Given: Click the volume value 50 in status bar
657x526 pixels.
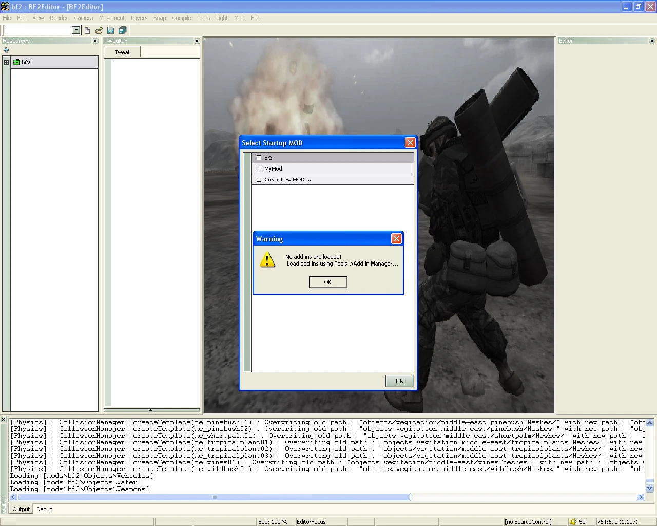Looking at the screenshot, I should pyautogui.click(x=582, y=522).
